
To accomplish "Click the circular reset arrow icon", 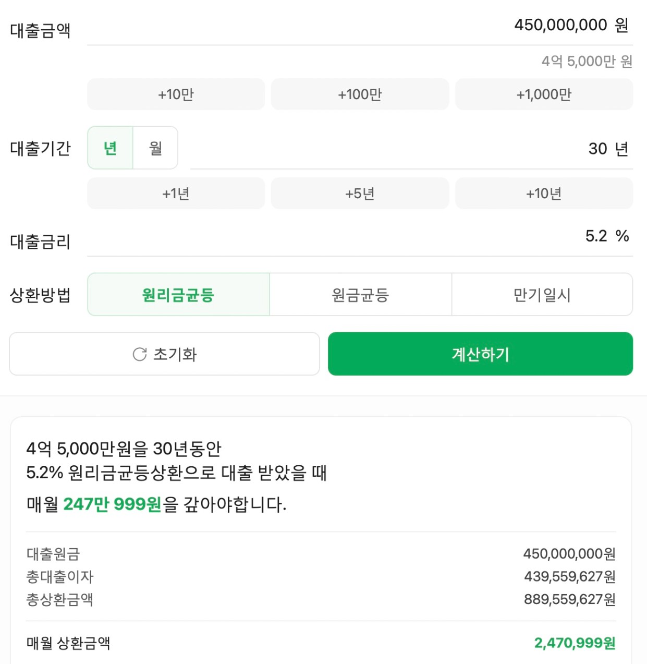I will point(140,355).
